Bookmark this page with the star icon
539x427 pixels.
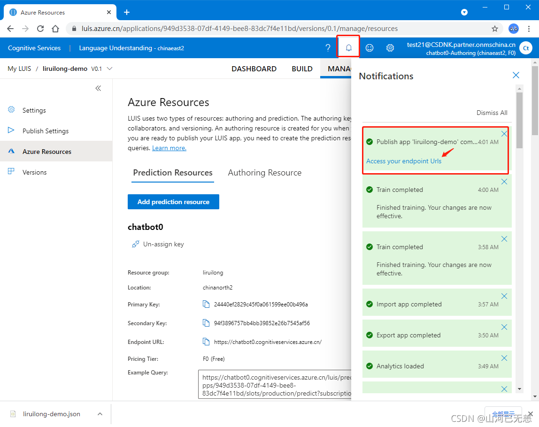[x=495, y=29]
